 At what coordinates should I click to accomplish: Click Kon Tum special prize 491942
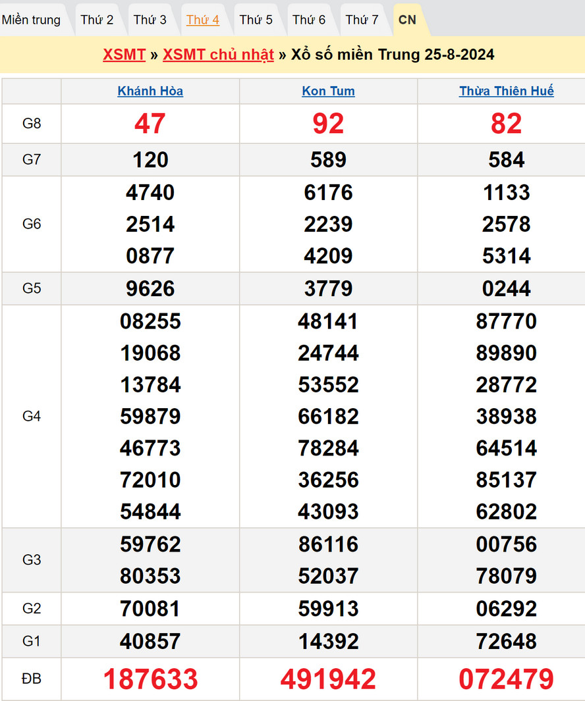coord(328,679)
